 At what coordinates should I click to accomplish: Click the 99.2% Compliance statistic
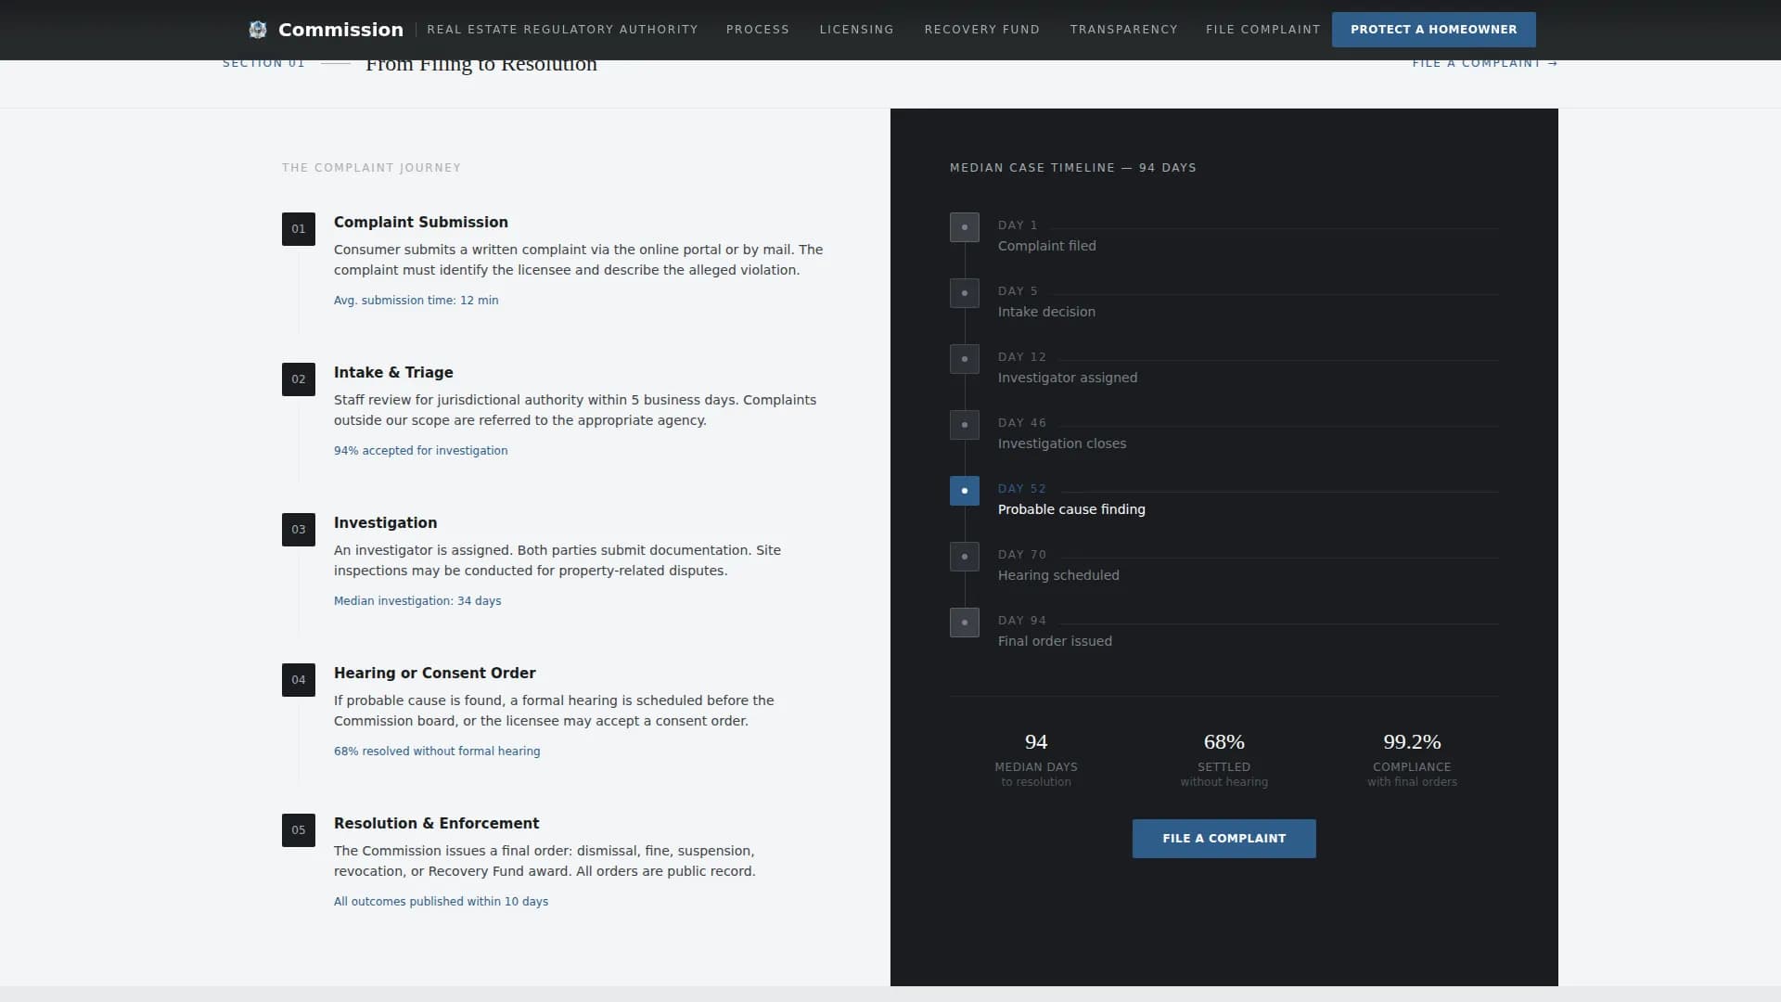[1412, 760]
